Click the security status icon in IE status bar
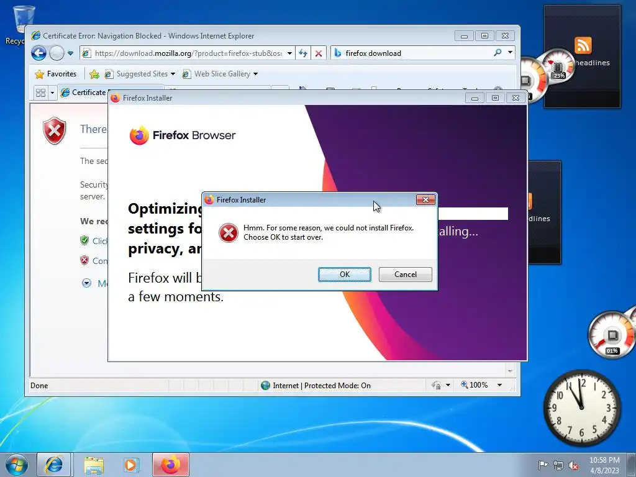Image resolution: width=636 pixels, height=477 pixels. point(437,385)
